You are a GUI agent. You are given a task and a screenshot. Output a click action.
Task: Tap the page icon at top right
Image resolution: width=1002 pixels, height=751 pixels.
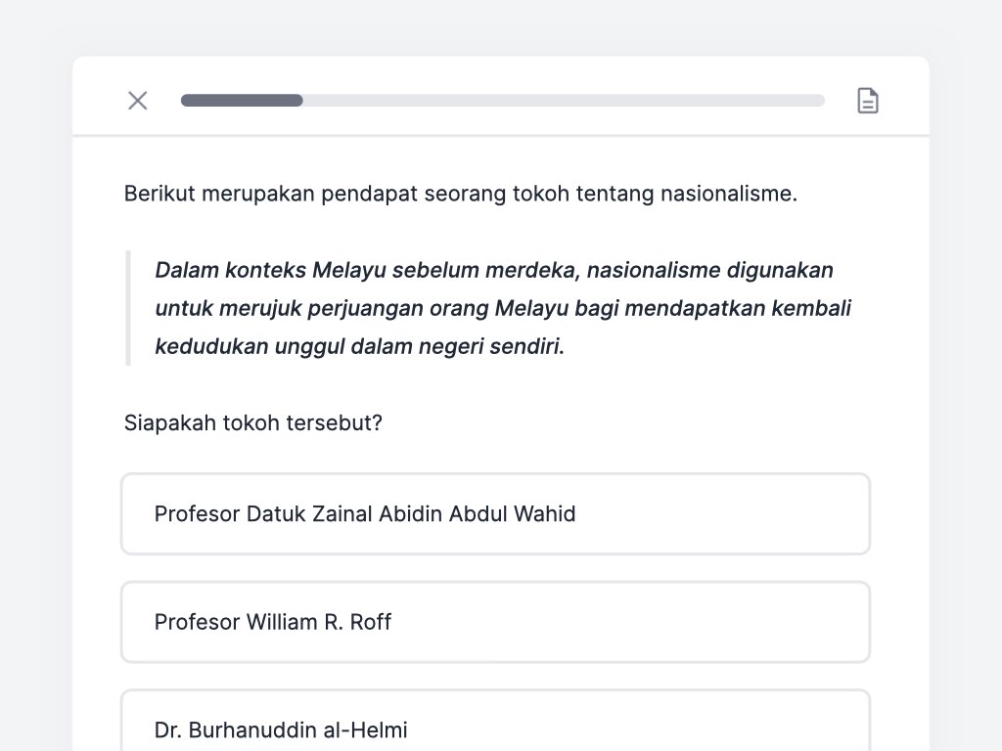tap(867, 101)
